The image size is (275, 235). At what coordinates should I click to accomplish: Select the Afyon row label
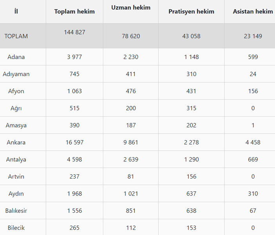[16, 91]
